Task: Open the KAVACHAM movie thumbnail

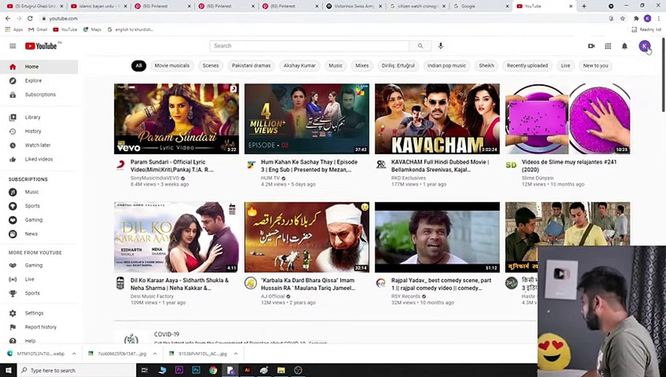Action: [x=437, y=119]
